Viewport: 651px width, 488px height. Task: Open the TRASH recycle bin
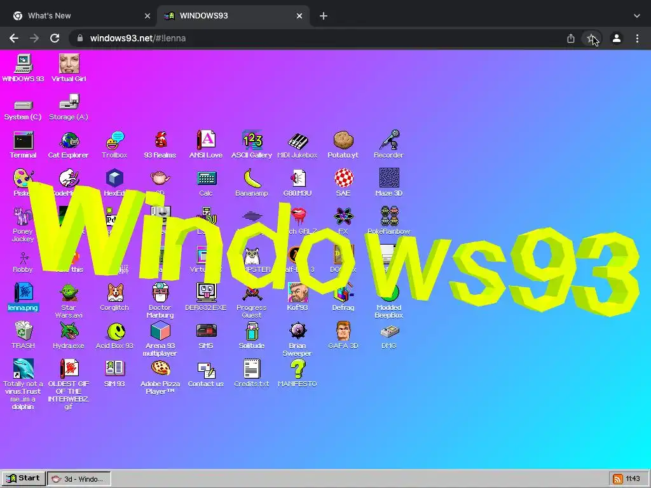coord(24,335)
